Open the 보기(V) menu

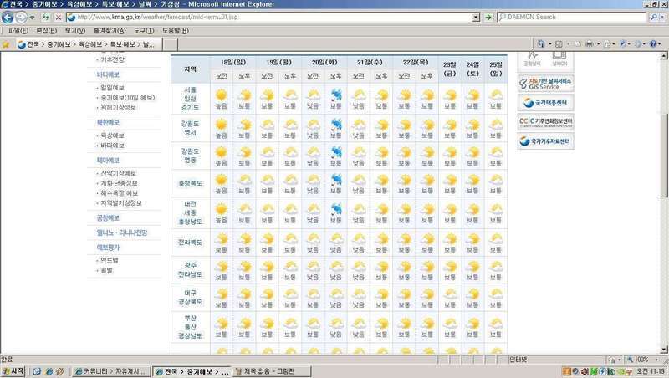[x=74, y=31]
